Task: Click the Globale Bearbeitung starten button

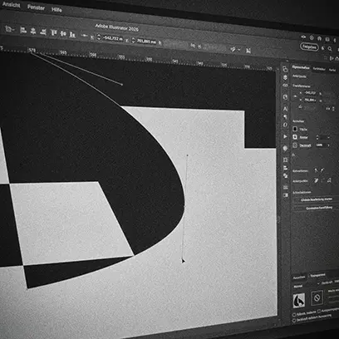Action: tap(316, 199)
